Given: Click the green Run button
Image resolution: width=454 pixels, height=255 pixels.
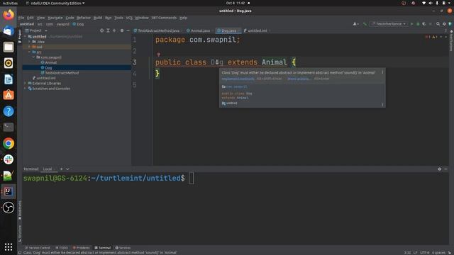Looking at the screenshot, I should (x=411, y=23).
